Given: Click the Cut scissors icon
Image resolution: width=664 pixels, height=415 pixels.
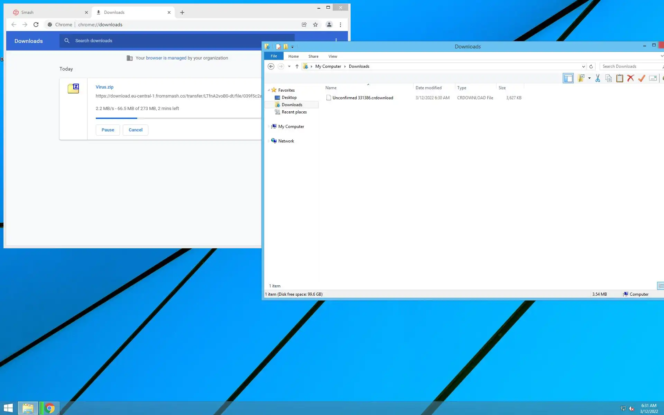Looking at the screenshot, I should pyautogui.click(x=598, y=79).
